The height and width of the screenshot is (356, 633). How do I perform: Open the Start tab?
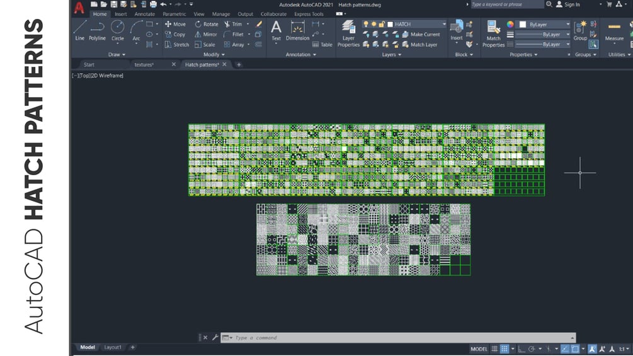click(x=89, y=64)
